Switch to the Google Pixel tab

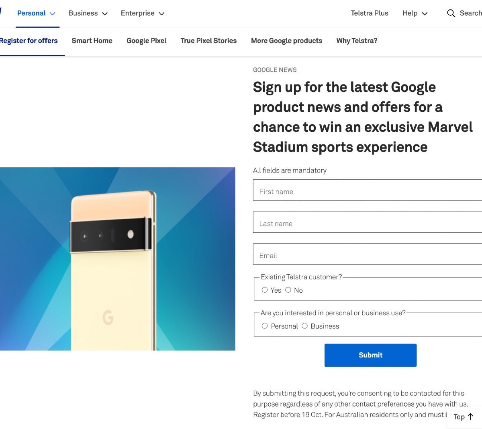[146, 41]
